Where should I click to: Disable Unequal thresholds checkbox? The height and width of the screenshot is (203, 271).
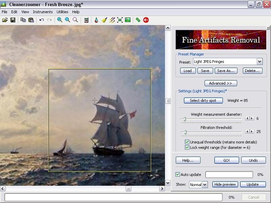point(187,142)
